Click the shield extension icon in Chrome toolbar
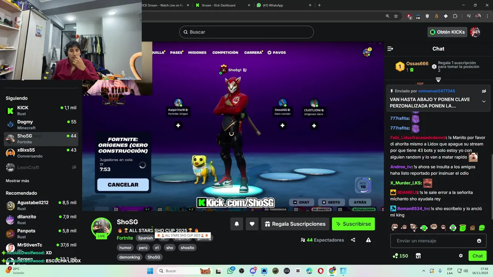The width and height of the screenshot is (493, 277). 427,16
